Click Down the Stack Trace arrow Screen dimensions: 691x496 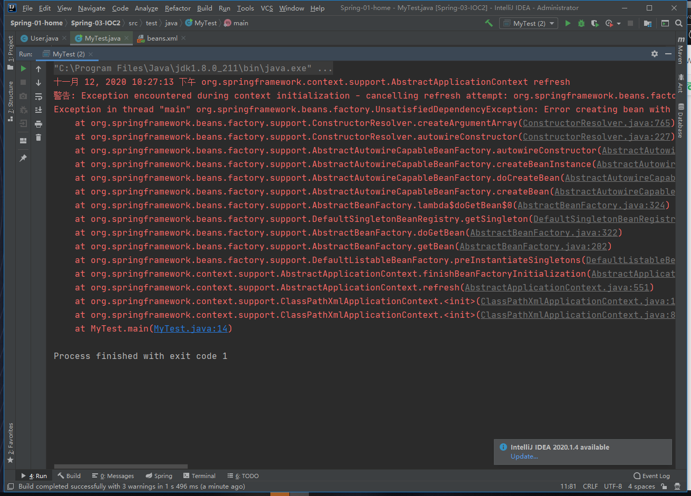click(38, 82)
